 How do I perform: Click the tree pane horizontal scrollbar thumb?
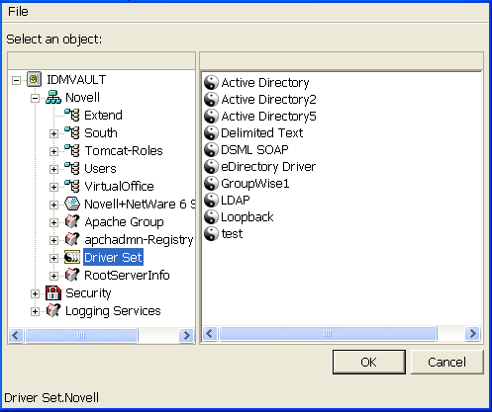[x=81, y=335]
